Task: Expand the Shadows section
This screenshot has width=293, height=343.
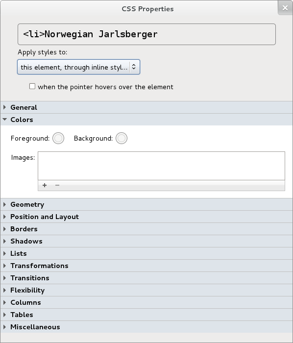Action: click(x=146, y=241)
